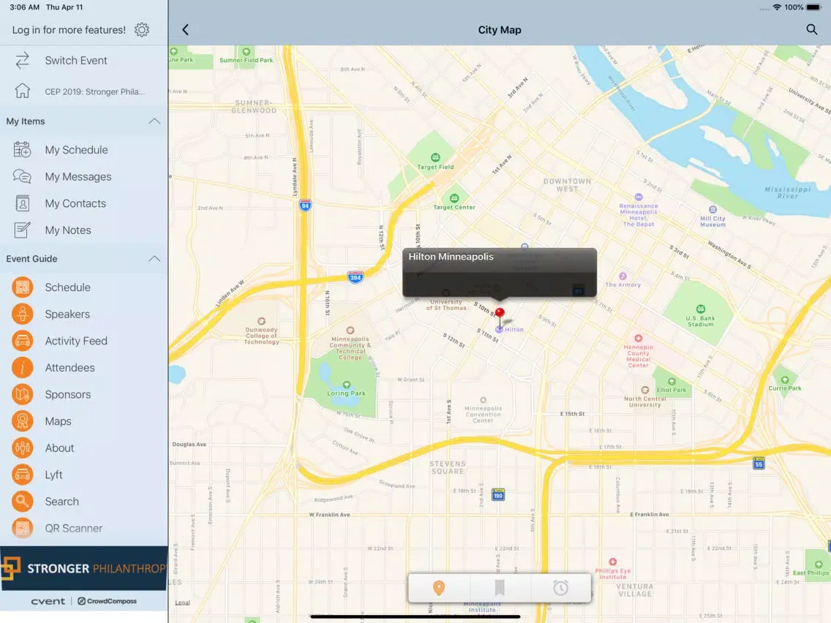Open the Switch Event menu item
831x623 pixels.
pos(83,61)
